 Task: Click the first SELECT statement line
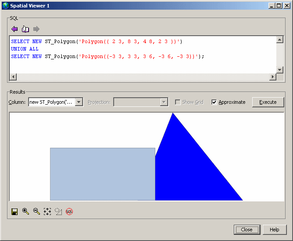(x=96, y=41)
